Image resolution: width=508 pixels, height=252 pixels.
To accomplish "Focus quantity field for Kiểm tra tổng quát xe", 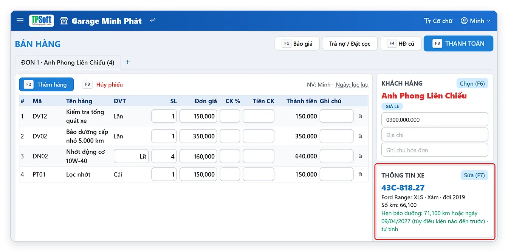I will pos(164,116).
